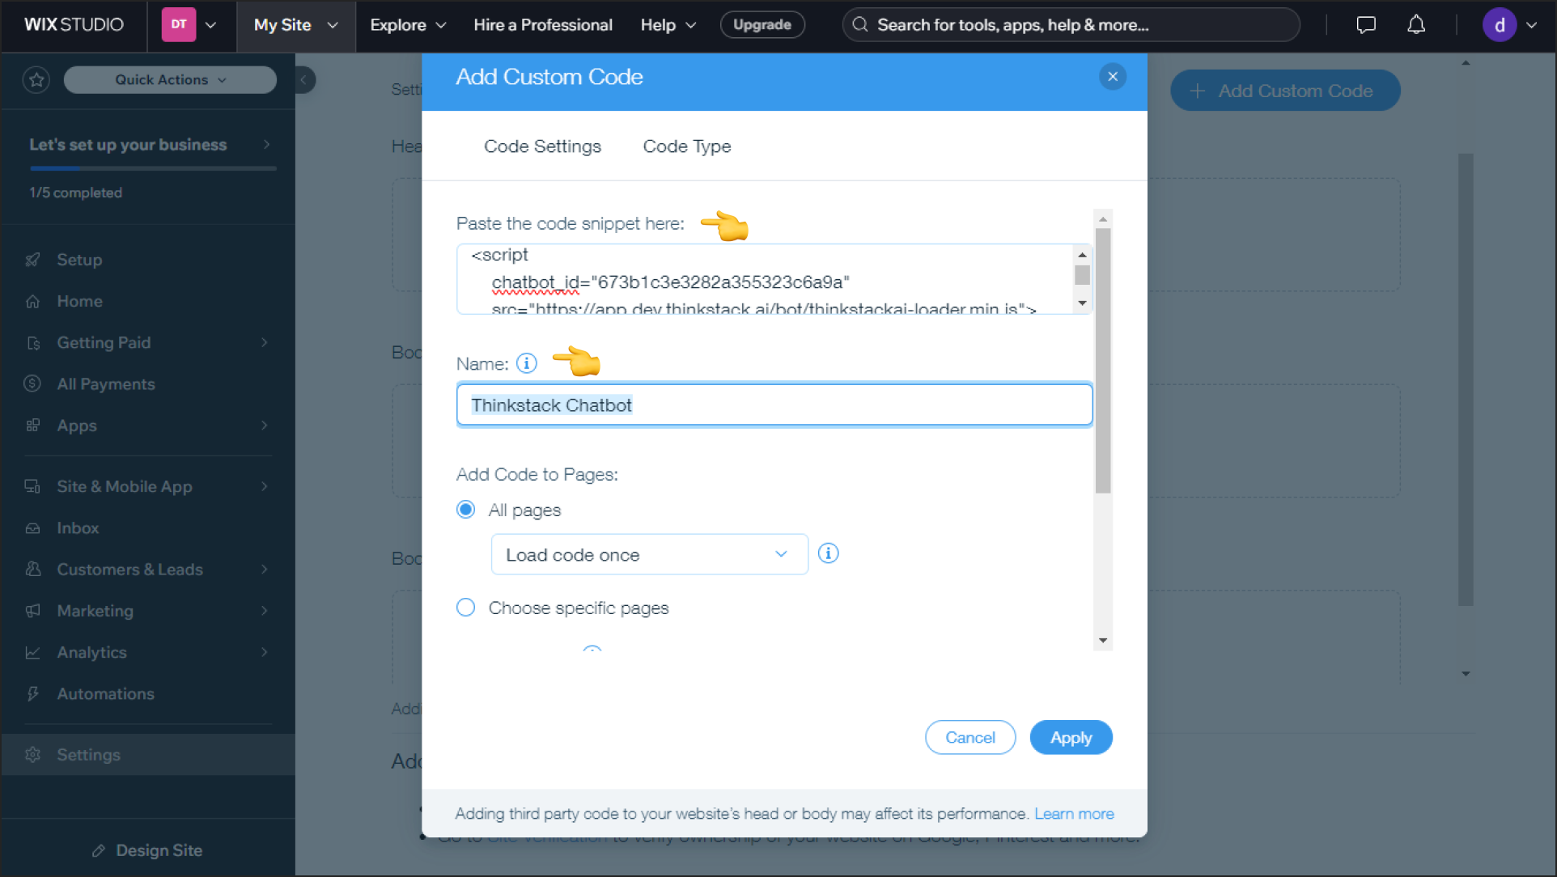
Task: Click the starred favorites icon
Action: click(x=36, y=78)
